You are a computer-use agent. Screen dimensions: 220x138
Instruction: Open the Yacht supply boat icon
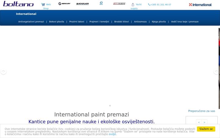pos(133,5)
